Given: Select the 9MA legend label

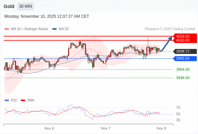Looking at the screenshot, I should tap(31, 100).
